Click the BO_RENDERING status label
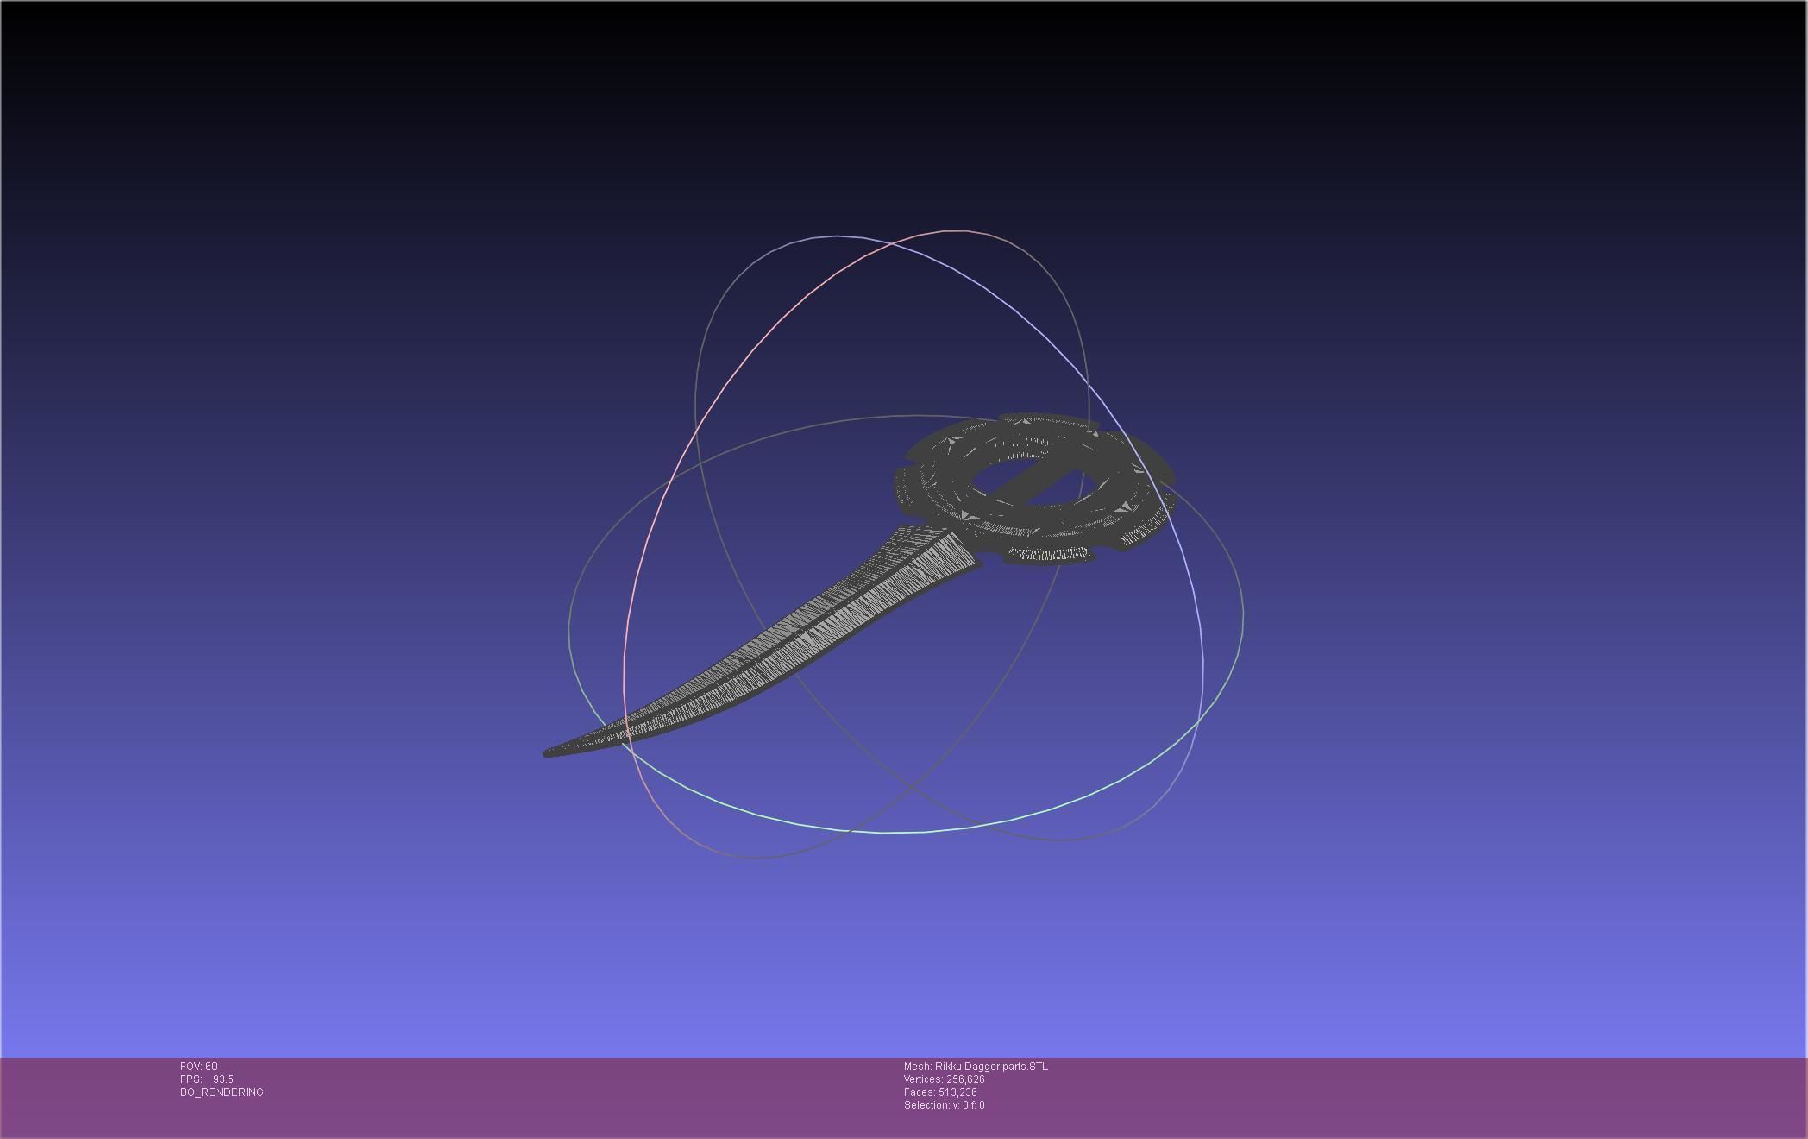 click(222, 1092)
